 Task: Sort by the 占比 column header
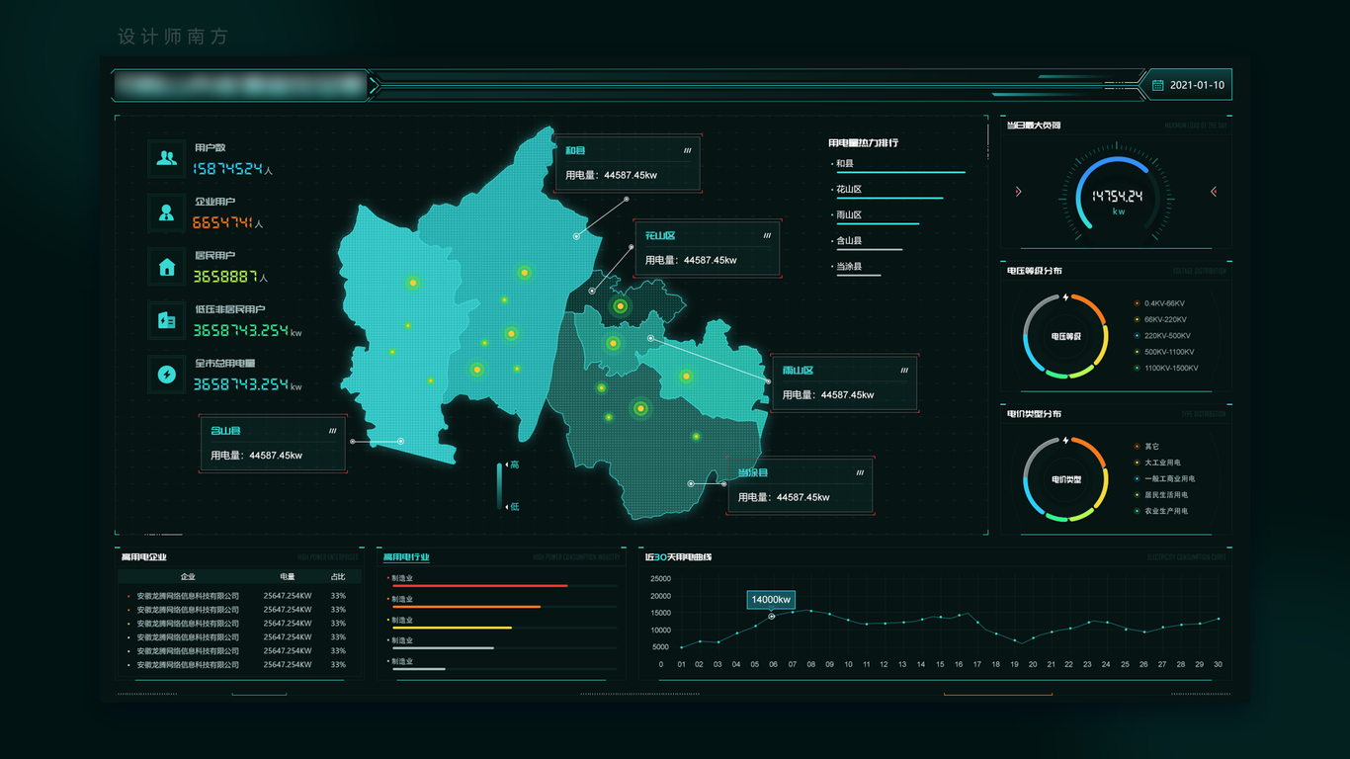(x=338, y=577)
